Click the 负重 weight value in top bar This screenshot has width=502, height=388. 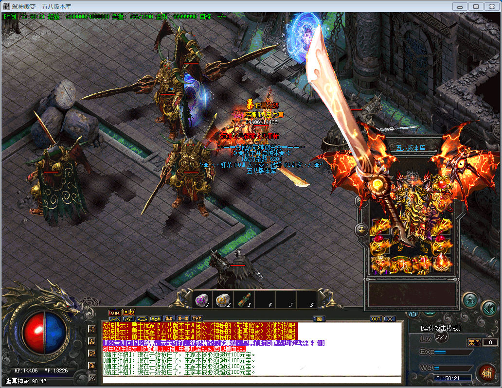[x=132, y=17]
